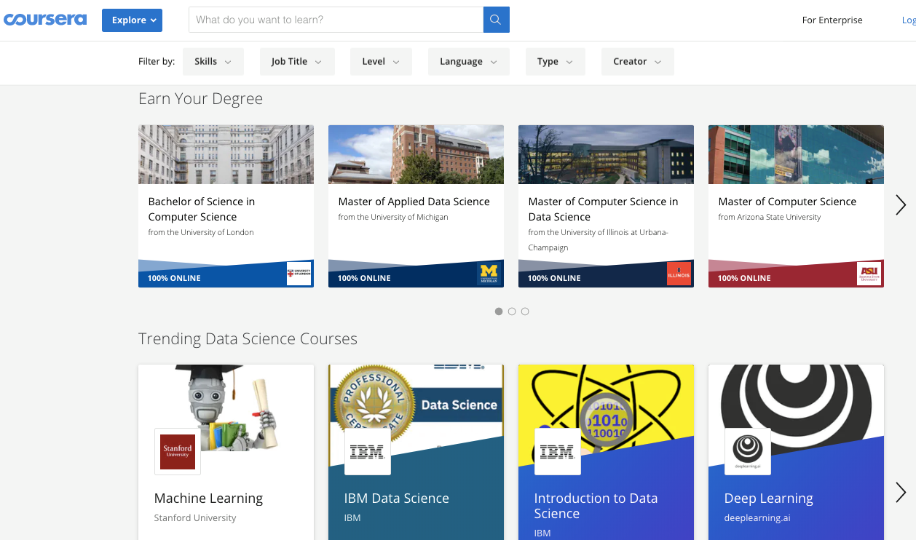Open the IBM Data Science course title

396,499
